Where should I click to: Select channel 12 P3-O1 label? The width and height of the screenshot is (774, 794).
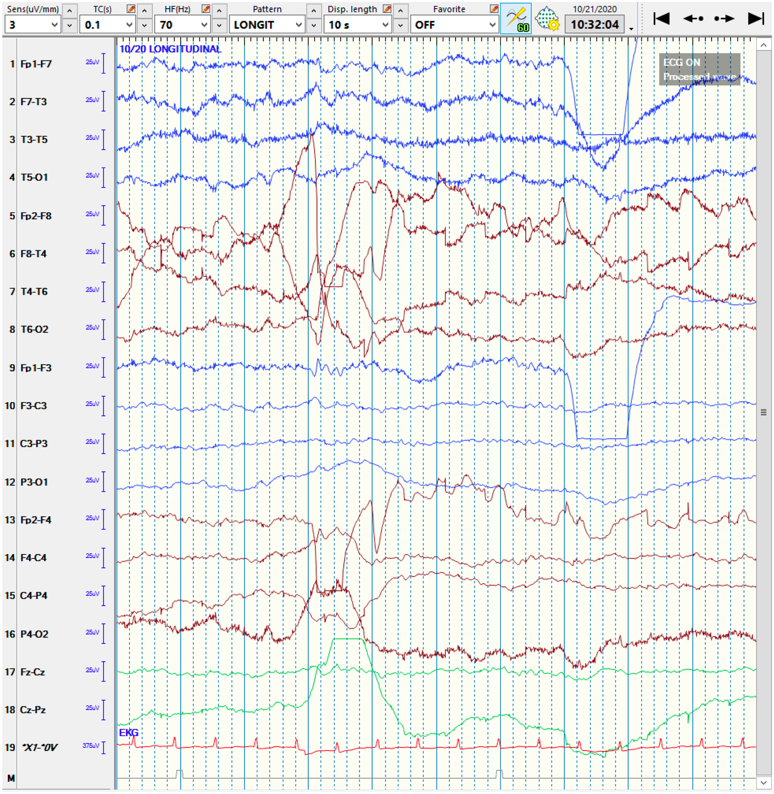tap(34, 482)
